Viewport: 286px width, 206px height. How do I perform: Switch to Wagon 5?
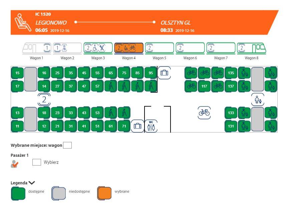click(159, 48)
